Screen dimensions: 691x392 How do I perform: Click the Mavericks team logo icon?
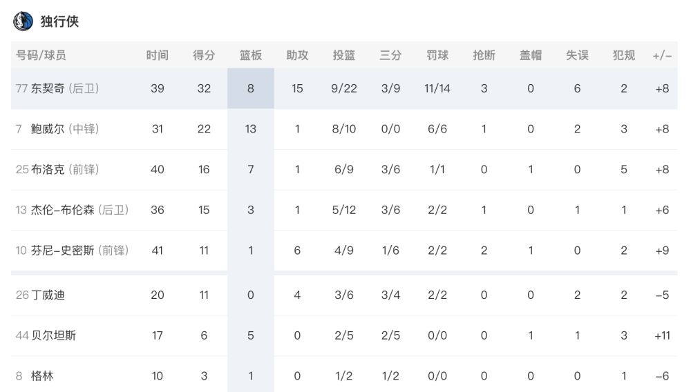[23, 21]
